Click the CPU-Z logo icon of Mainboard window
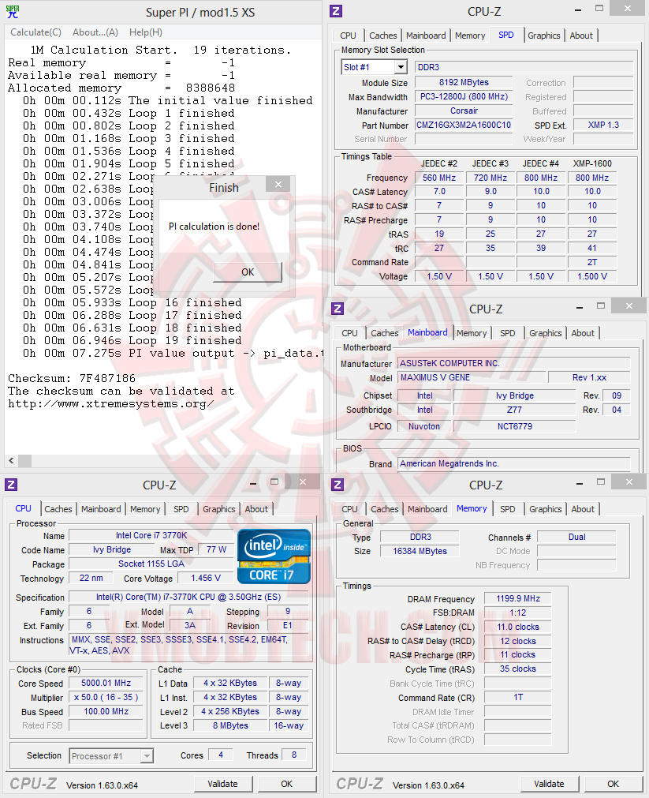This screenshot has height=798, width=649. pos(338,309)
